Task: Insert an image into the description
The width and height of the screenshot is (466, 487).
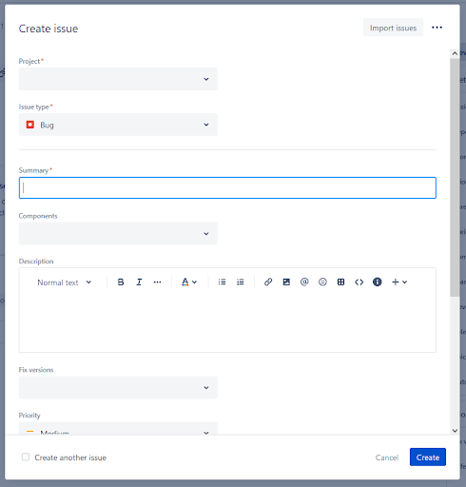Action: [x=286, y=282]
